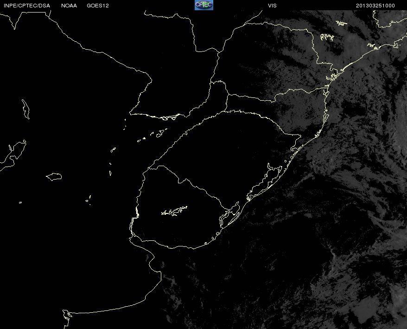The width and height of the screenshot is (407, 329).
Task: Click the 201303251000 timestamp
Action: 375,6
